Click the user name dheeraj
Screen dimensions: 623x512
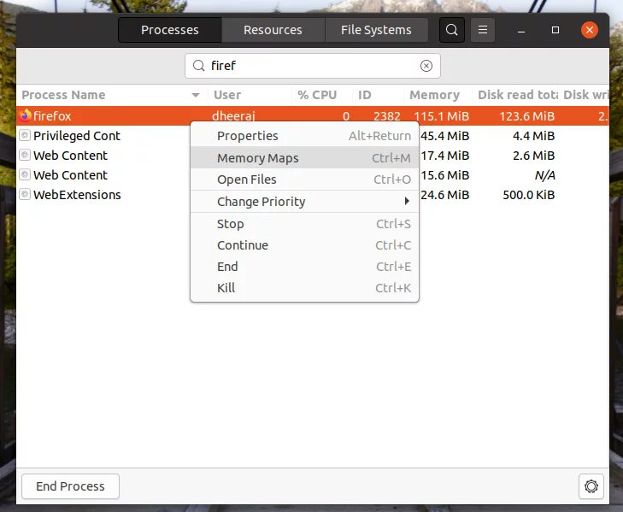pyautogui.click(x=233, y=116)
